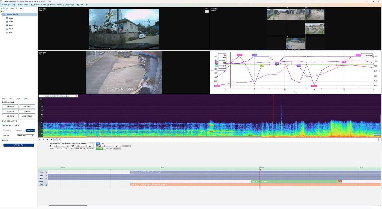Collapse the Analysis_Sample tree node

click(1, 15)
